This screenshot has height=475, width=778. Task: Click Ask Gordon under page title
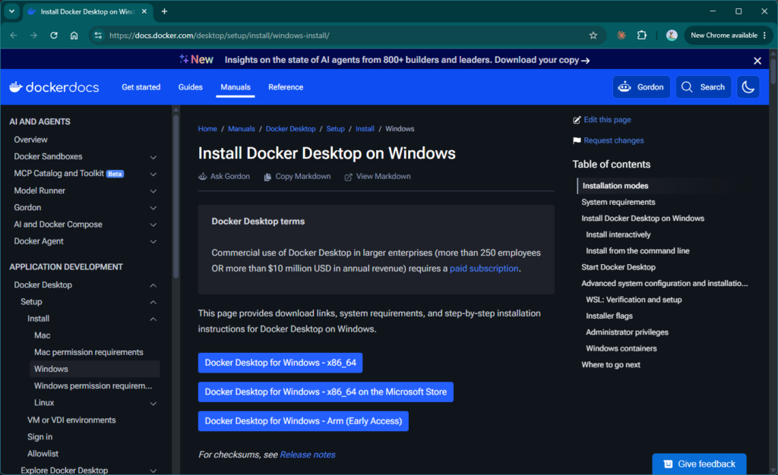[x=224, y=176]
